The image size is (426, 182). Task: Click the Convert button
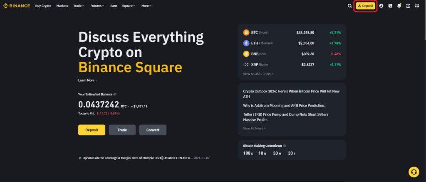[x=153, y=130]
